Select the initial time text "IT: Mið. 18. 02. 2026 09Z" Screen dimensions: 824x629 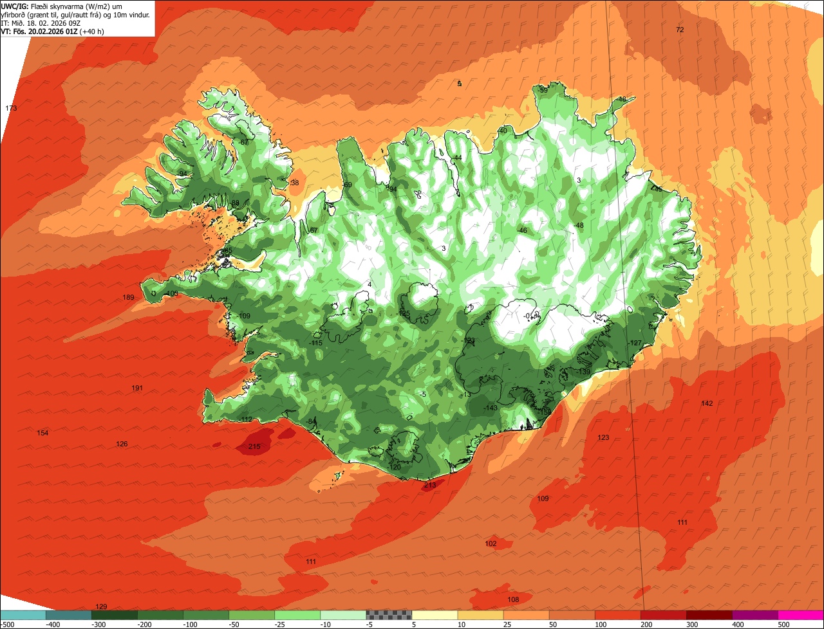41,23
